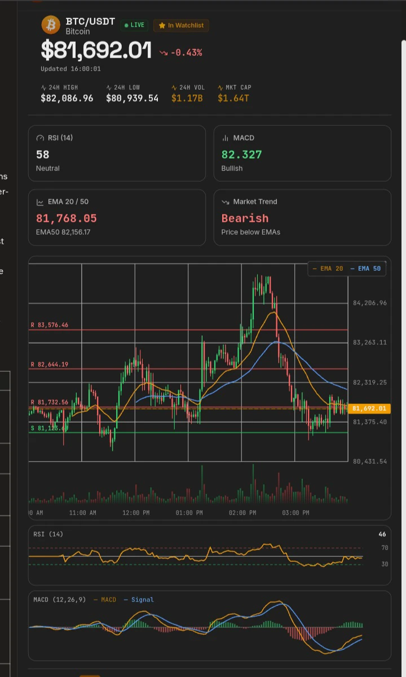406x677 pixels.
Task: Click the 12:00 PM time axis label
Action: [136, 513]
